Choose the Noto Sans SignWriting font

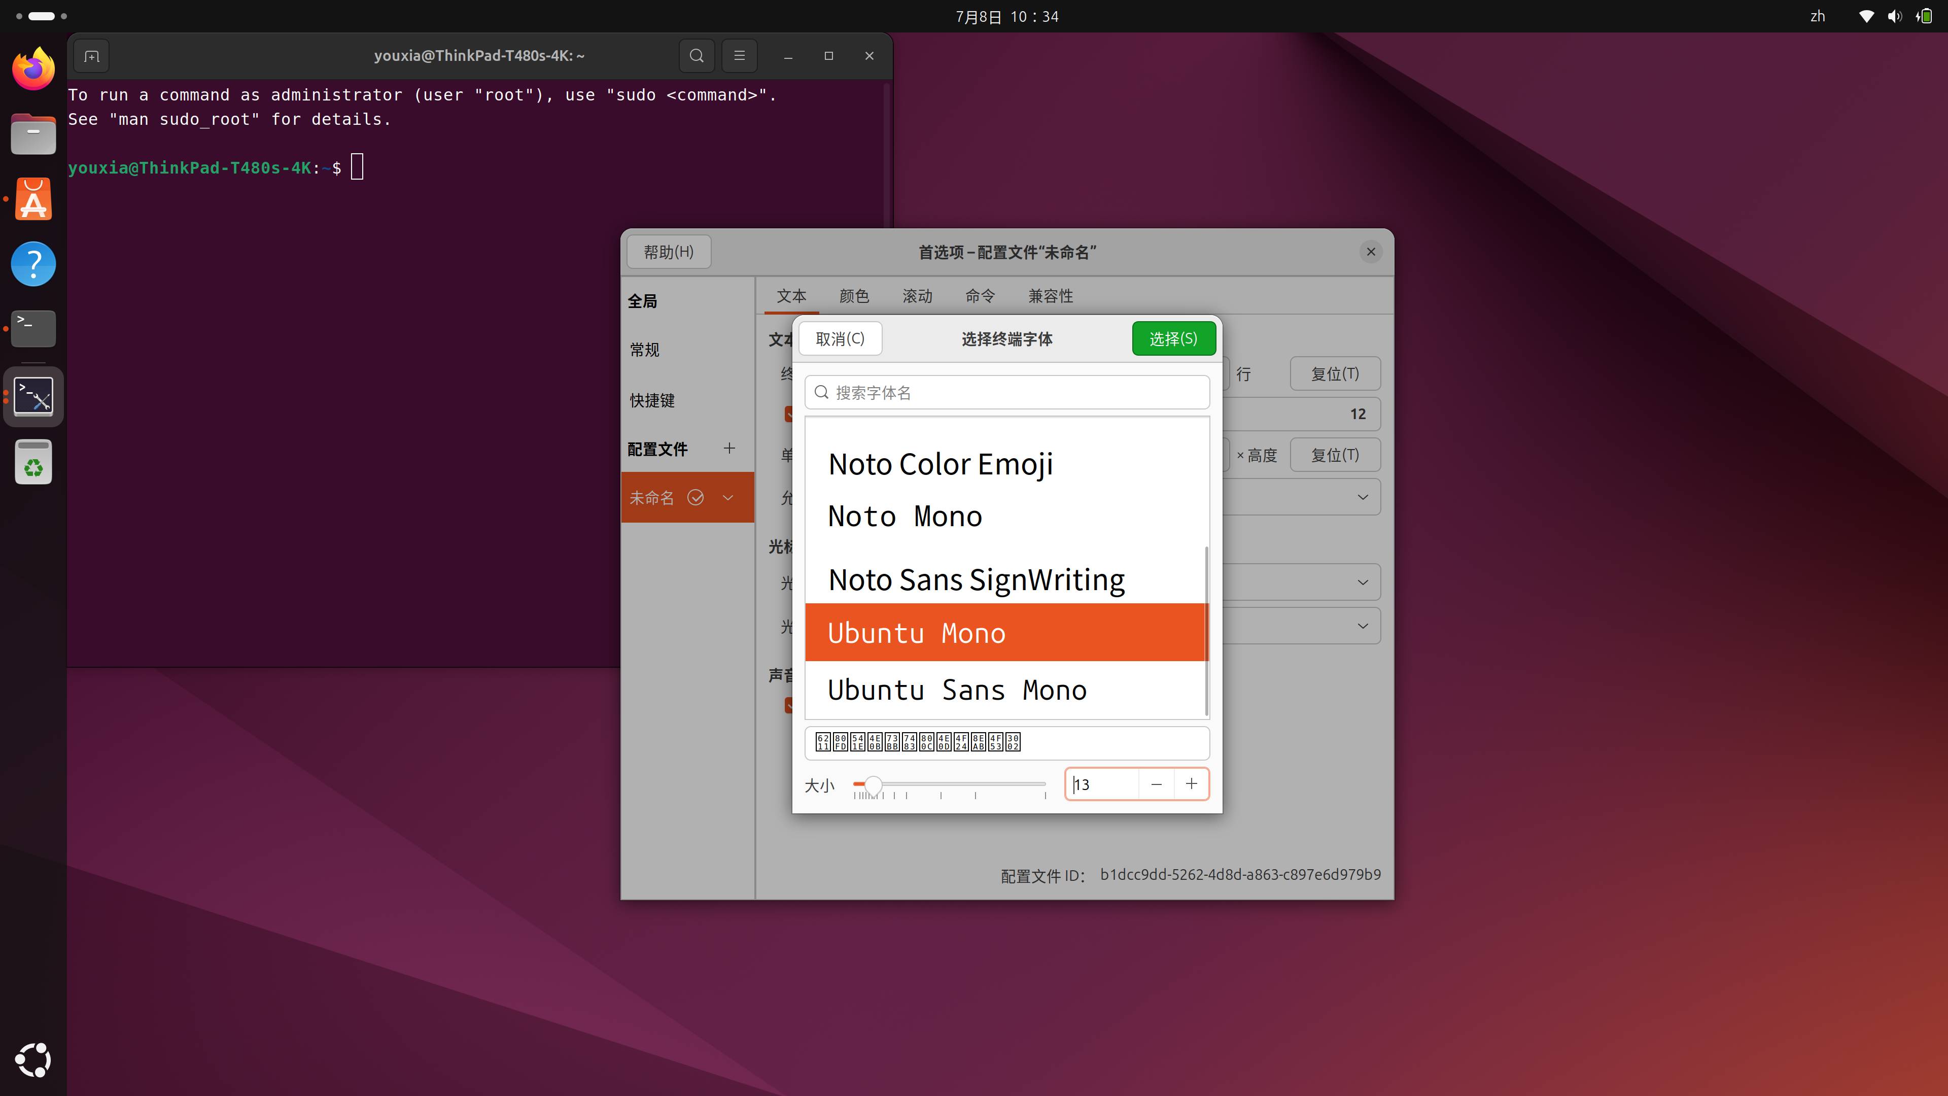point(1005,579)
